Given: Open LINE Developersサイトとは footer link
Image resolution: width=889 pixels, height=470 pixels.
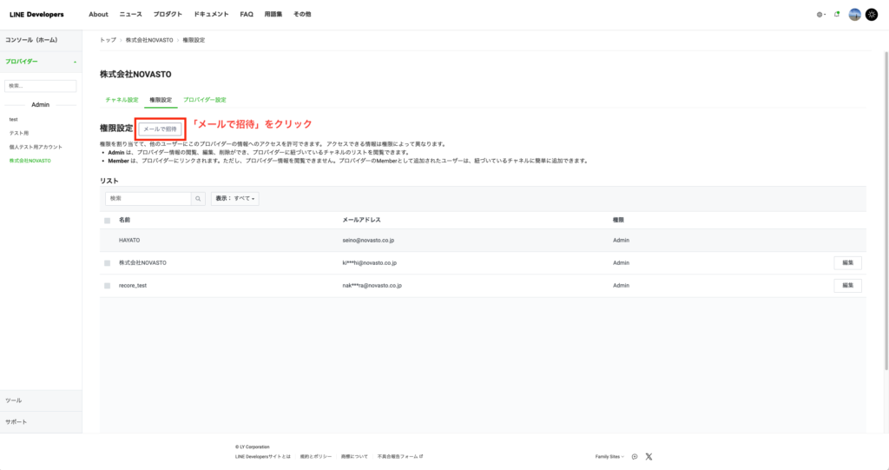Looking at the screenshot, I should (262, 456).
